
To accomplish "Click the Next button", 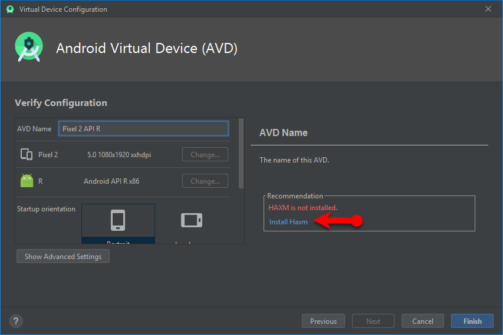I will pyautogui.click(x=373, y=321).
